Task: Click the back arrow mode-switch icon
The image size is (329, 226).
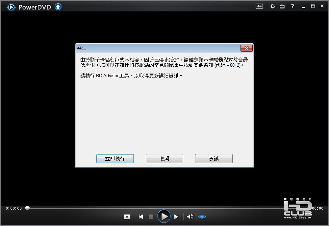Action: 259,6
